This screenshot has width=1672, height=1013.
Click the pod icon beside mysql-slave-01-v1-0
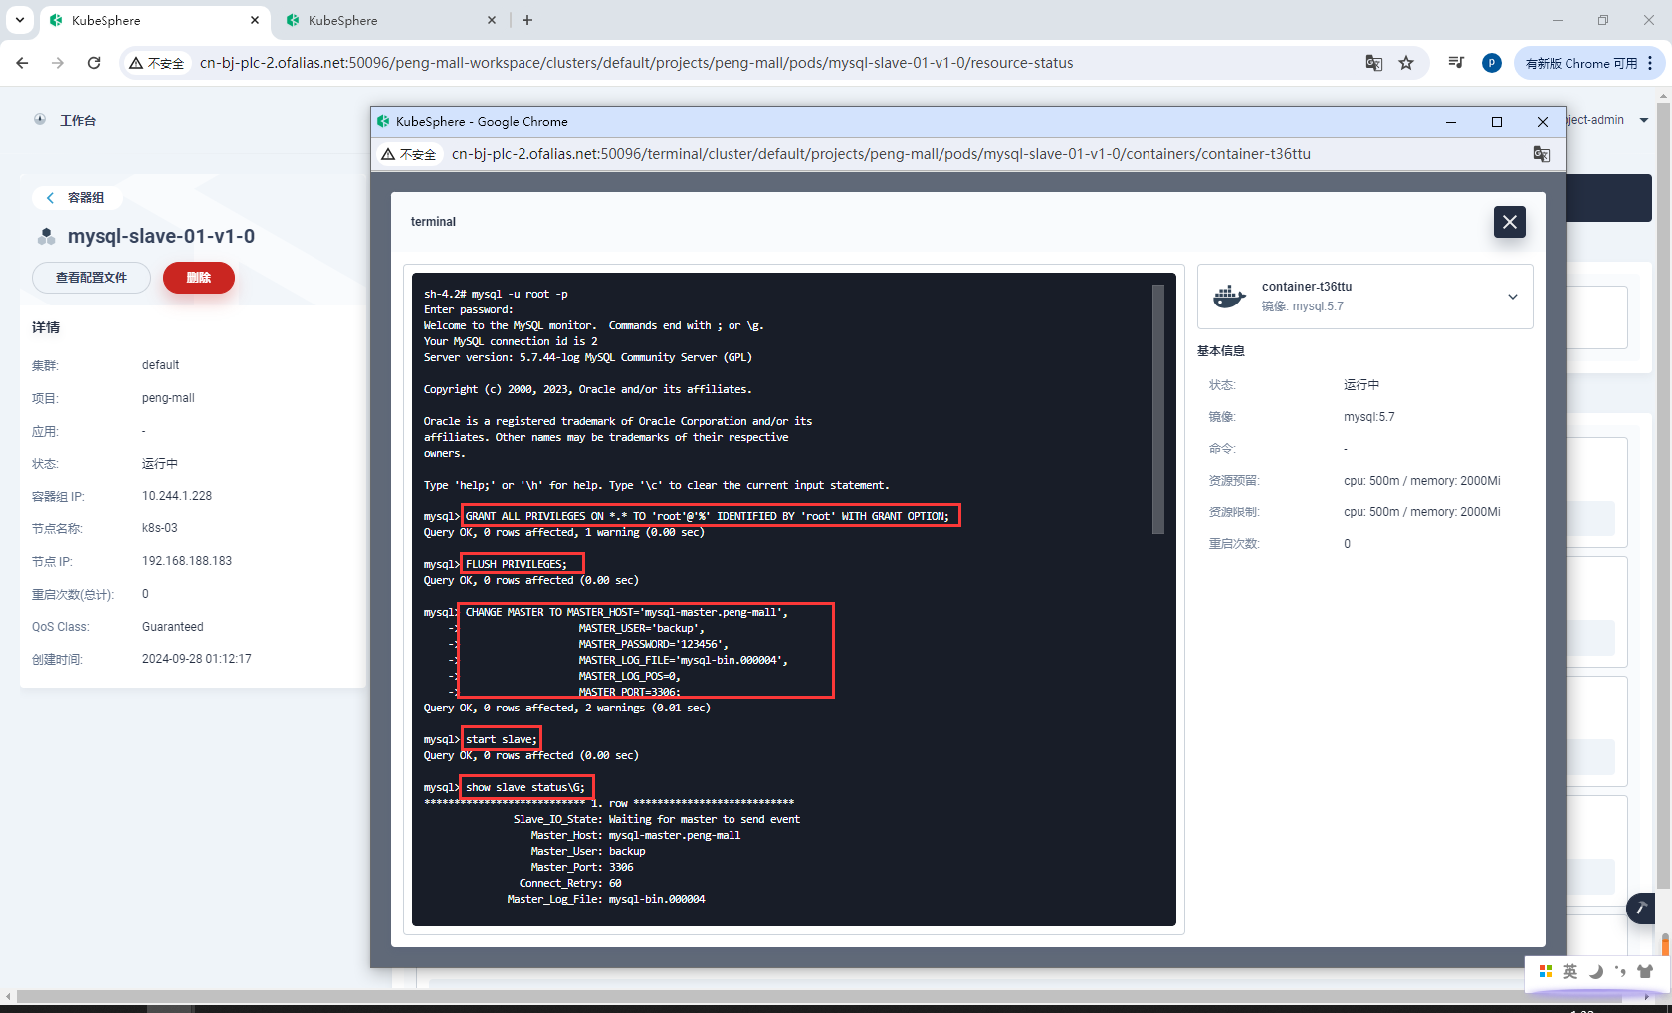[46, 236]
